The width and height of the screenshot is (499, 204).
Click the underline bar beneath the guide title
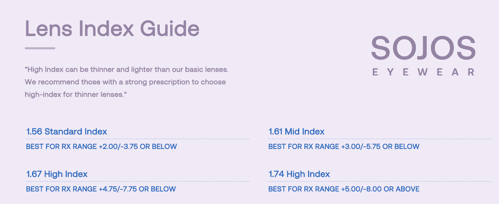point(40,48)
